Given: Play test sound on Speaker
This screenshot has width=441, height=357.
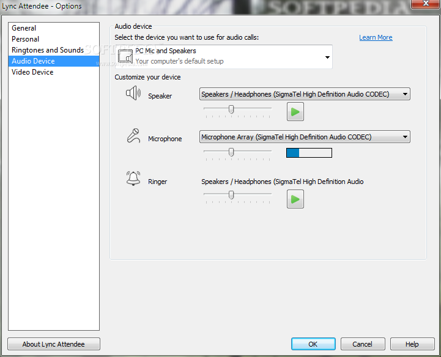Looking at the screenshot, I should 295,112.
